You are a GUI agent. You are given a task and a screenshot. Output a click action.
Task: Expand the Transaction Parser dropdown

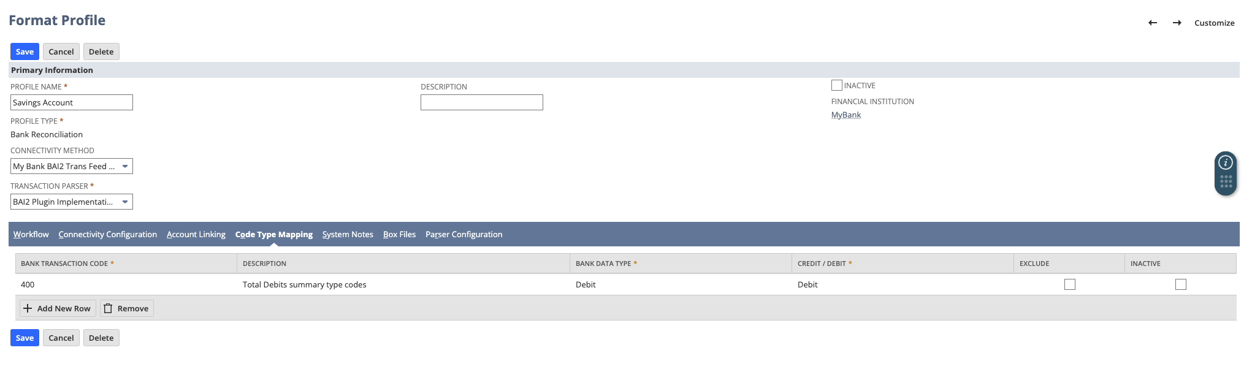[x=125, y=202]
